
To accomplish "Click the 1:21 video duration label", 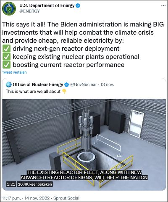I will tap(11, 184).
